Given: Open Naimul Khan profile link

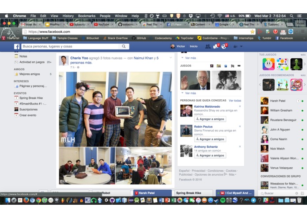Looking at the screenshot, I should [x=143, y=58].
